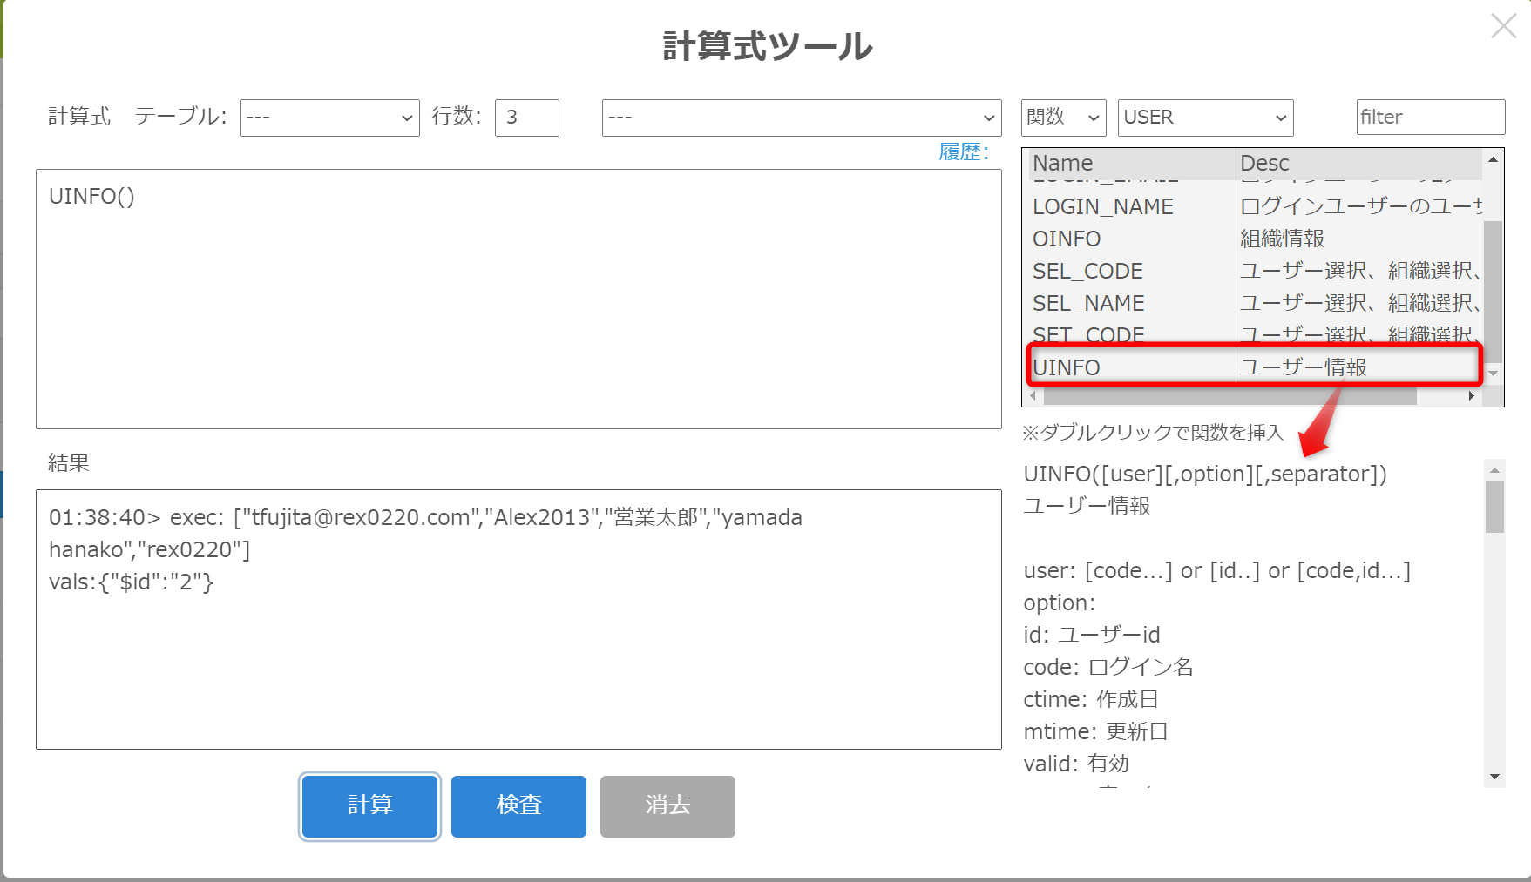The width and height of the screenshot is (1531, 882).
Task: Open the テーブル dropdown
Action: [x=329, y=118]
